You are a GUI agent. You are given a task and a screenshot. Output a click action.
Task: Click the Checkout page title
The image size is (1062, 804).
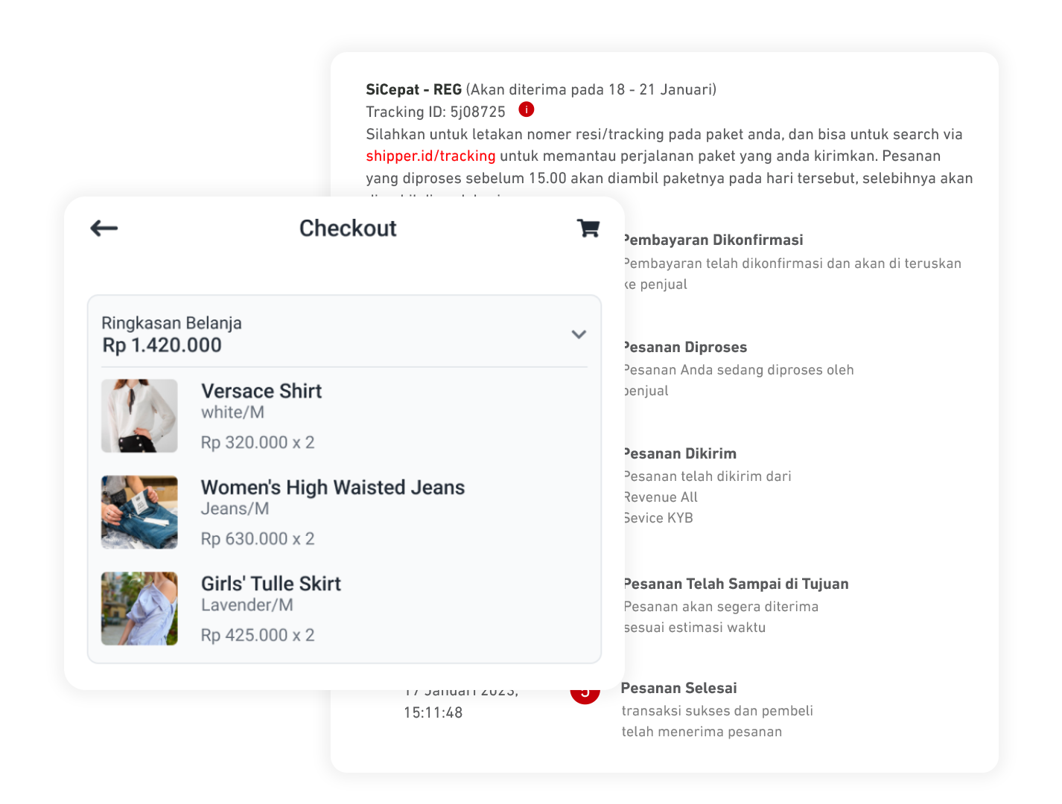point(348,228)
